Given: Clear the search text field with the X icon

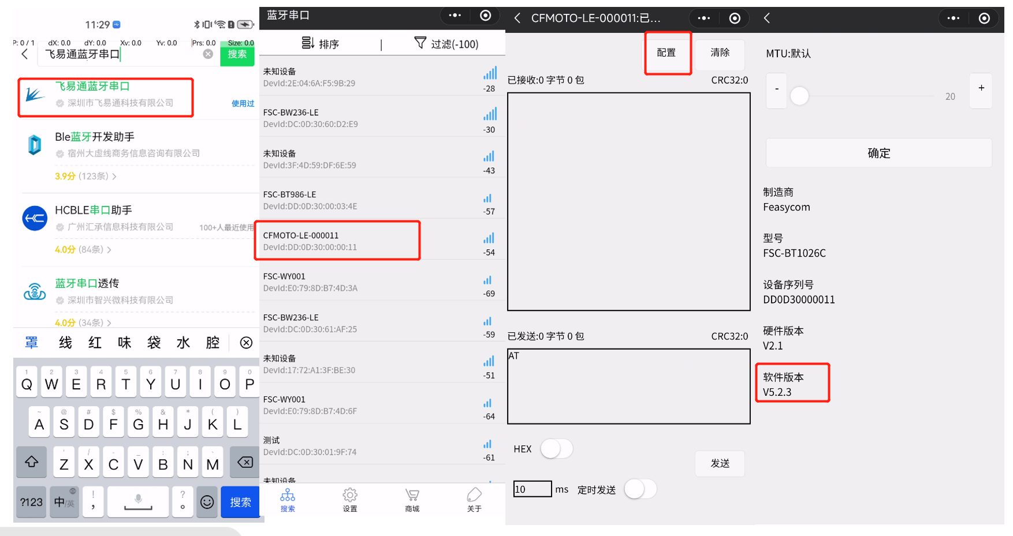Looking at the screenshot, I should pyautogui.click(x=208, y=54).
